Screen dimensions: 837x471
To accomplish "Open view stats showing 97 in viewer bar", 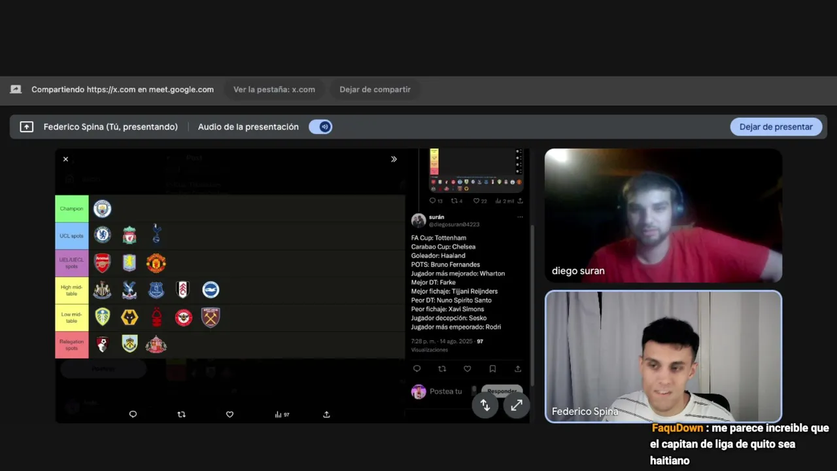I will tap(282, 414).
